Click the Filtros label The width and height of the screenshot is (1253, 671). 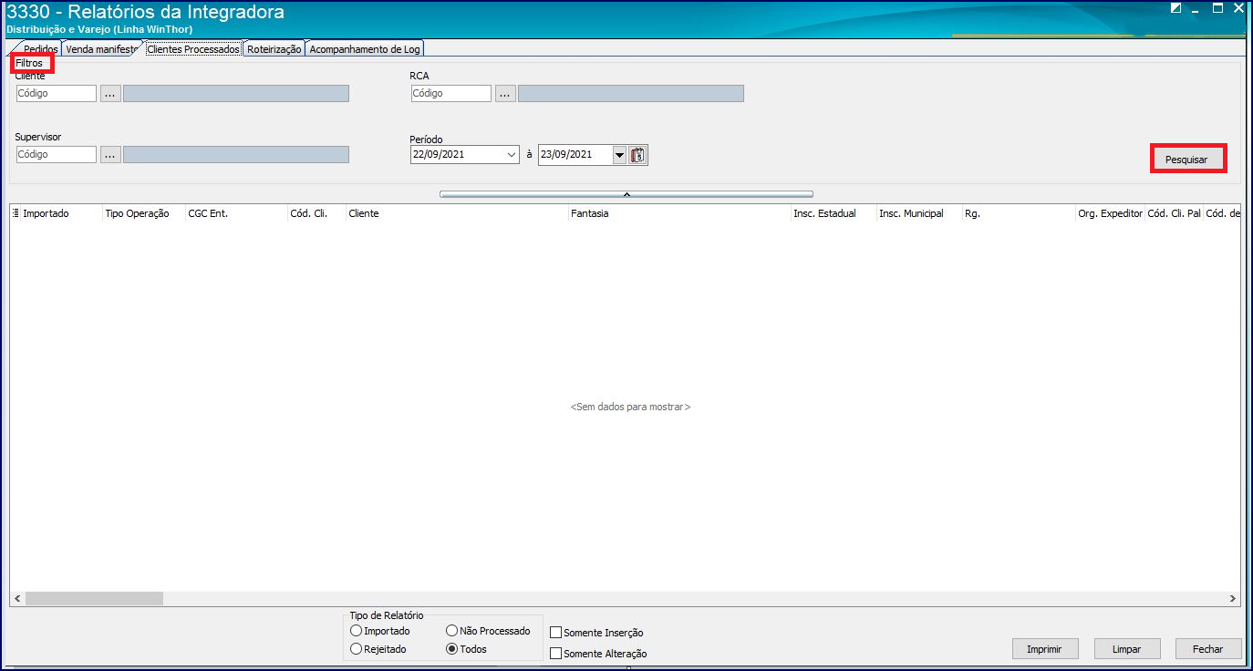(29, 63)
